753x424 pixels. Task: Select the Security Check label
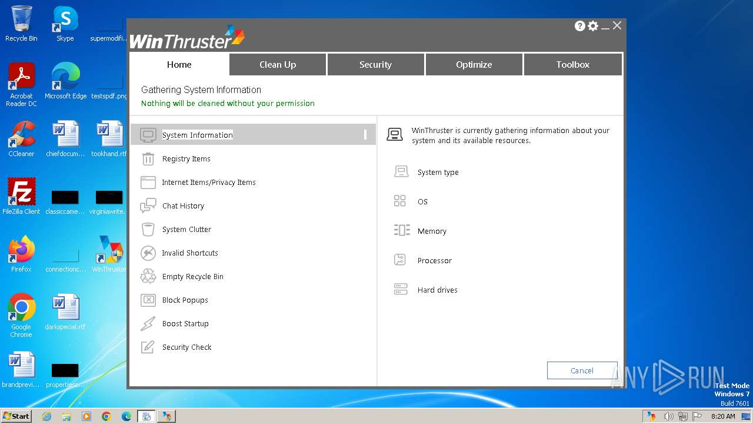(186, 347)
